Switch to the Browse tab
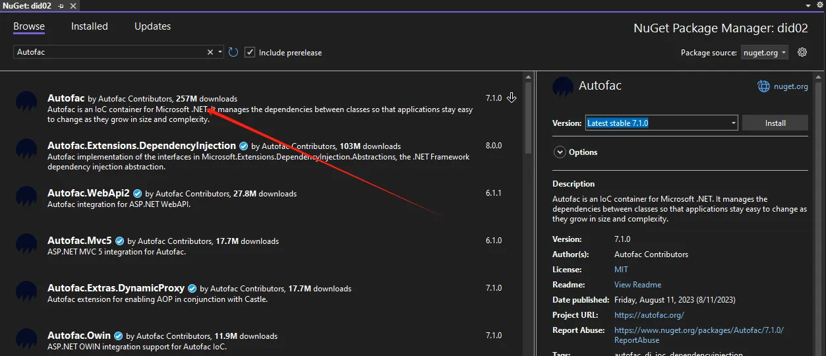 (x=29, y=26)
